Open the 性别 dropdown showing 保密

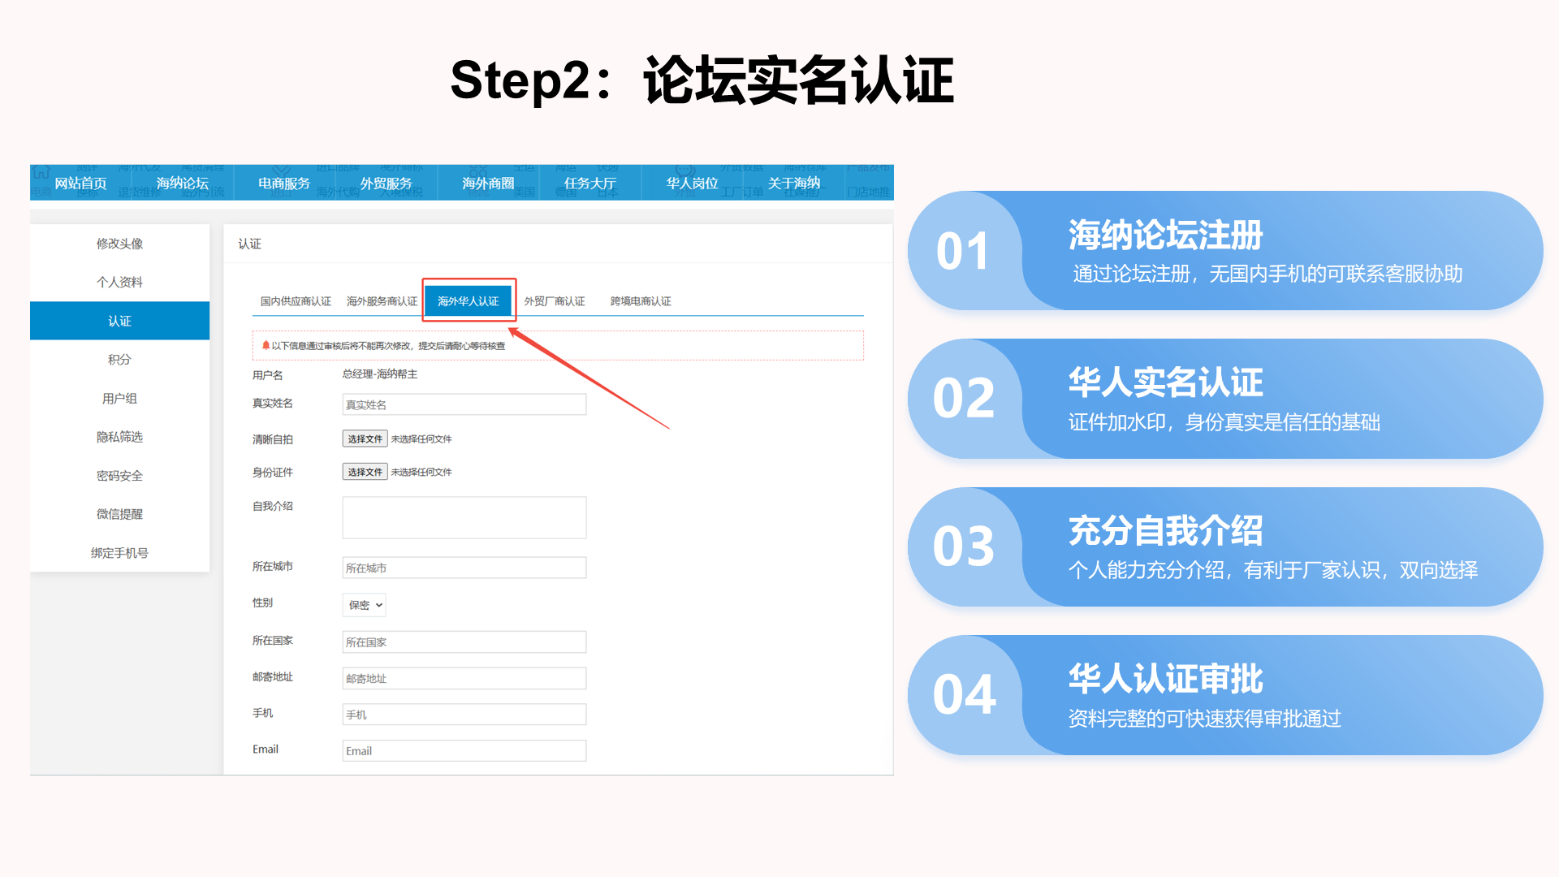click(364, 605)
